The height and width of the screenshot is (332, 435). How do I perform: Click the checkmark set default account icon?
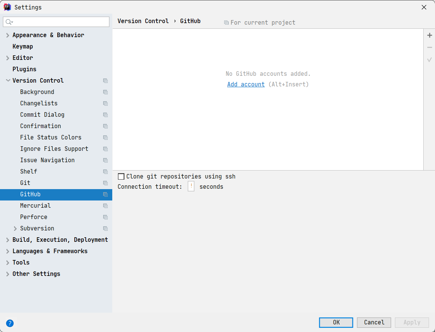(429, 60)
